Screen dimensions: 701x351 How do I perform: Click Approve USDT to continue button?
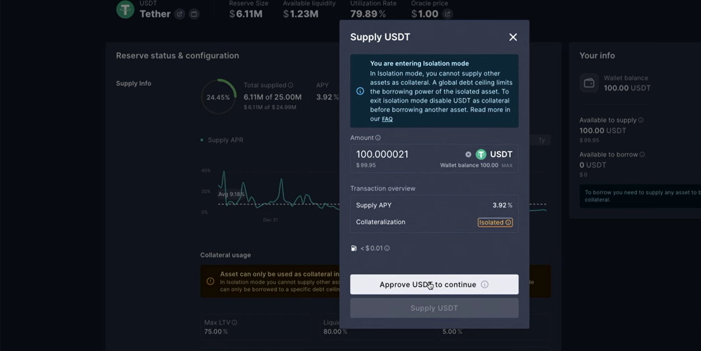click(428, 284)
